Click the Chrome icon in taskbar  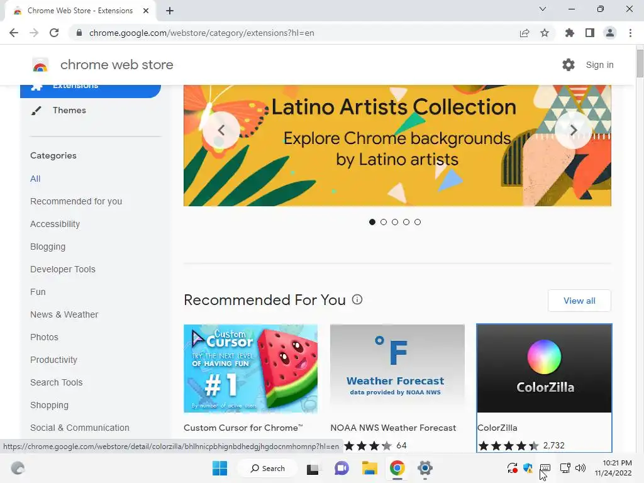397,468
